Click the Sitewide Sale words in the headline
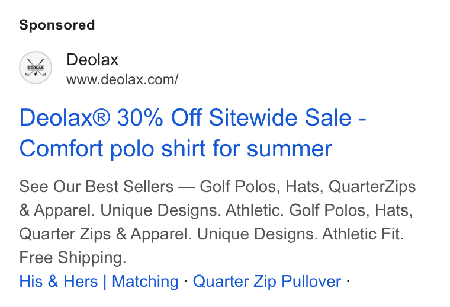450x307 pixels. pos(280,118)
